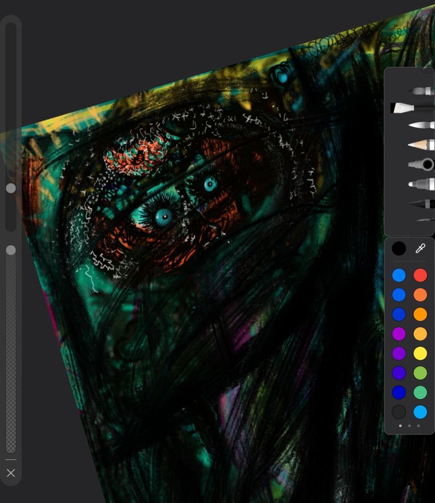The image size is (435, 503).
Task: Select the round paintbrush at top of tool list
Action: coord(421,91)
